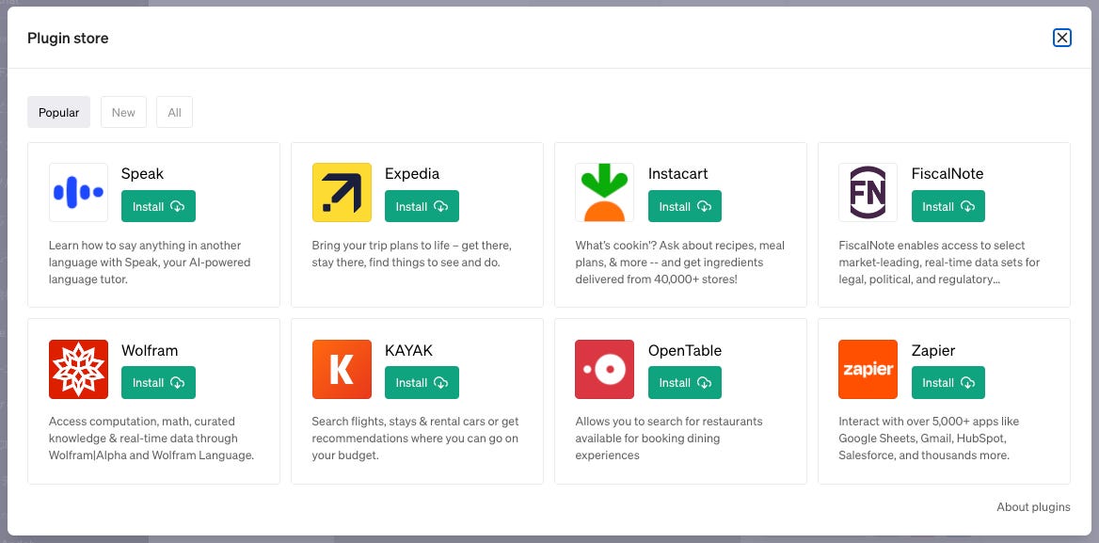Install the Expedia plugin
This screenshot has height=543, width=1099.
click(x=422, y=206)
